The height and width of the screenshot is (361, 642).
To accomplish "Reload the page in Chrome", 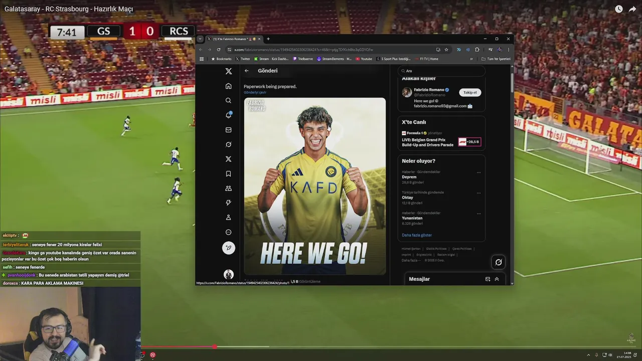I will [218, 50].
